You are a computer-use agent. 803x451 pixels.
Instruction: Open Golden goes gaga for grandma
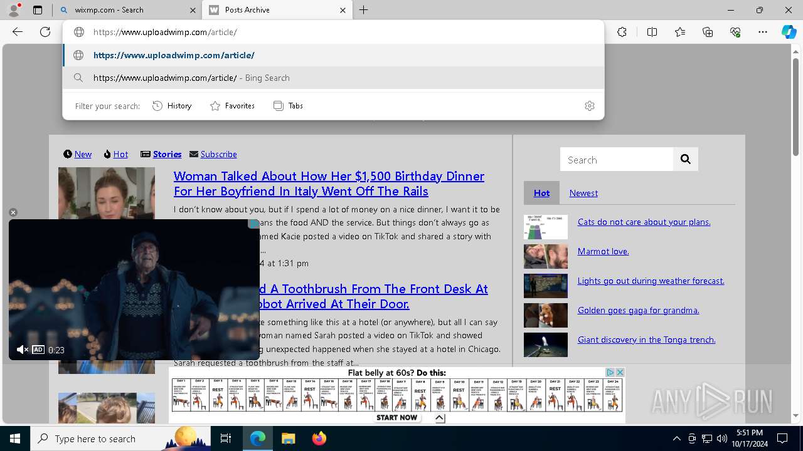(639, 310)
